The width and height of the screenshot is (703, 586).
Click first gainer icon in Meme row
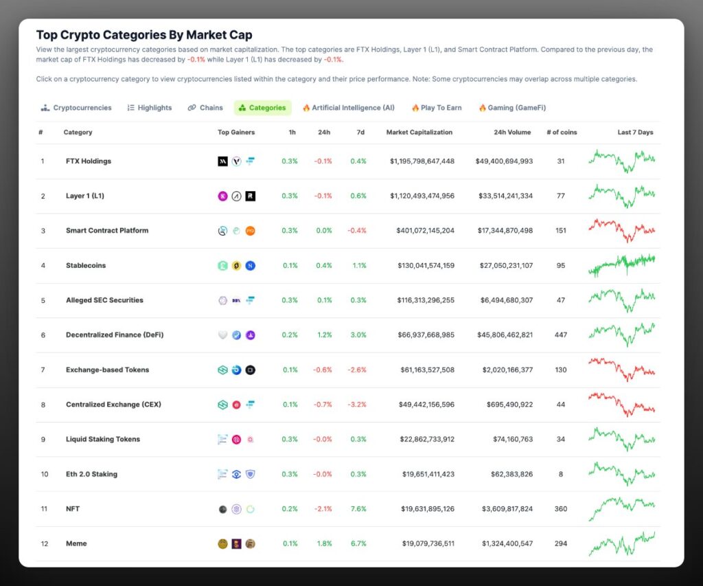coord(223,544)
